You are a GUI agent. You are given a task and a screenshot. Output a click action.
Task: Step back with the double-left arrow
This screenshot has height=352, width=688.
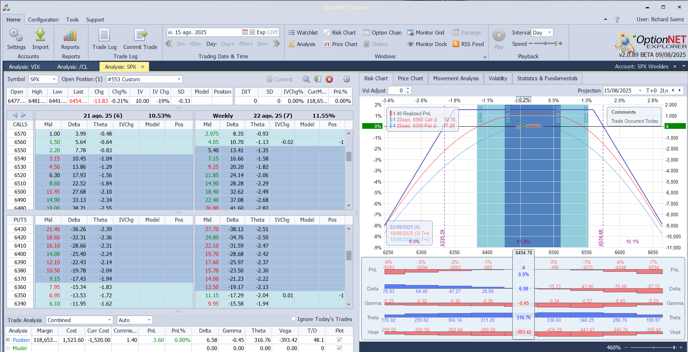[169, 44]
